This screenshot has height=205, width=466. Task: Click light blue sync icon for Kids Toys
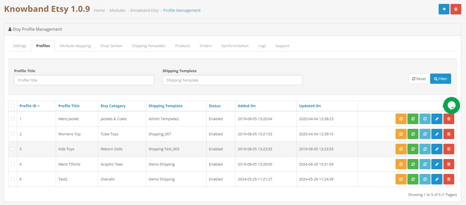coord(425,149)
